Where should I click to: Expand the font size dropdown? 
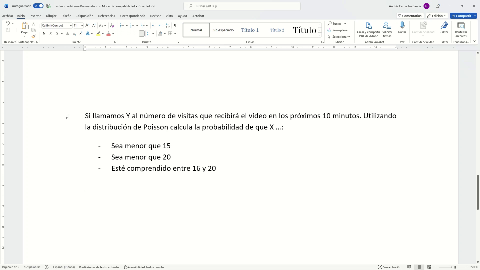(x=82, y=25)
